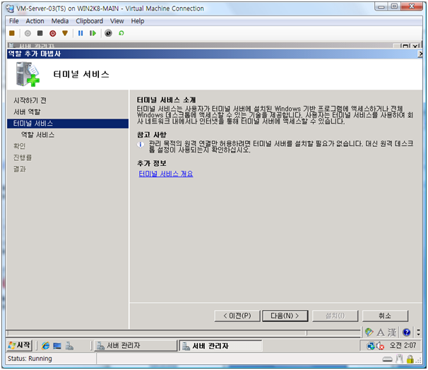
Task: Open the Media menu
Action: 60,21
